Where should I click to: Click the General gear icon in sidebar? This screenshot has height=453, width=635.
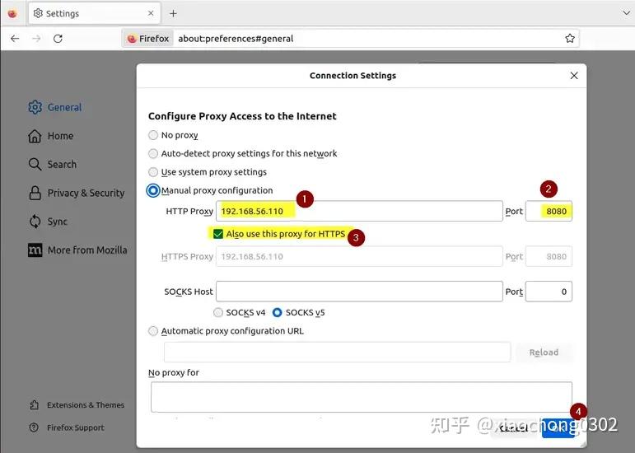click(x=35, y=107)
